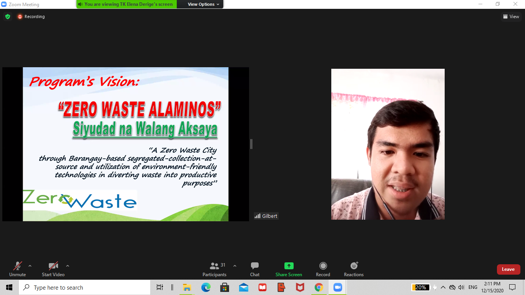Screen dimensions: 525x295
Task: Open the View layout menu
Action: pos(511,17)
